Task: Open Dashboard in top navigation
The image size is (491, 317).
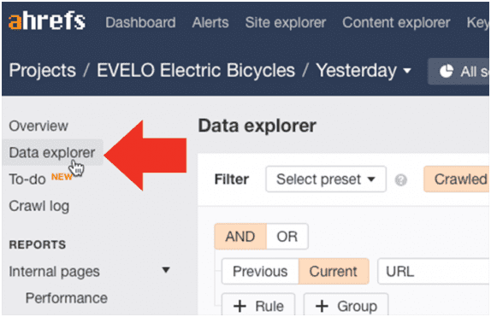Action: tap(140, 22)
